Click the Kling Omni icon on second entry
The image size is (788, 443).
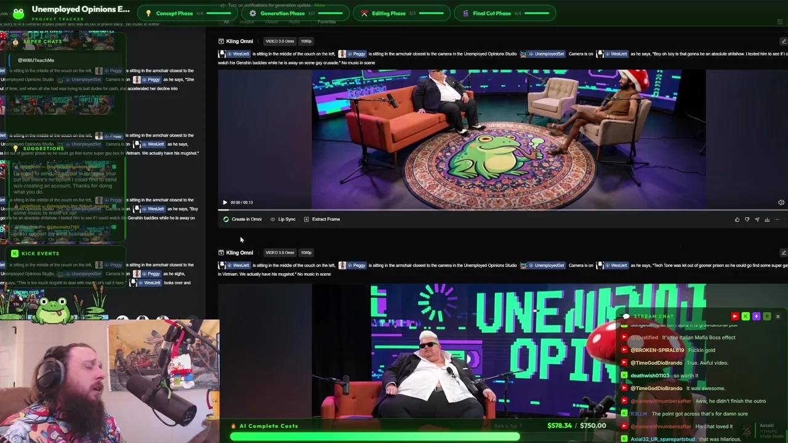coord(221,252)
